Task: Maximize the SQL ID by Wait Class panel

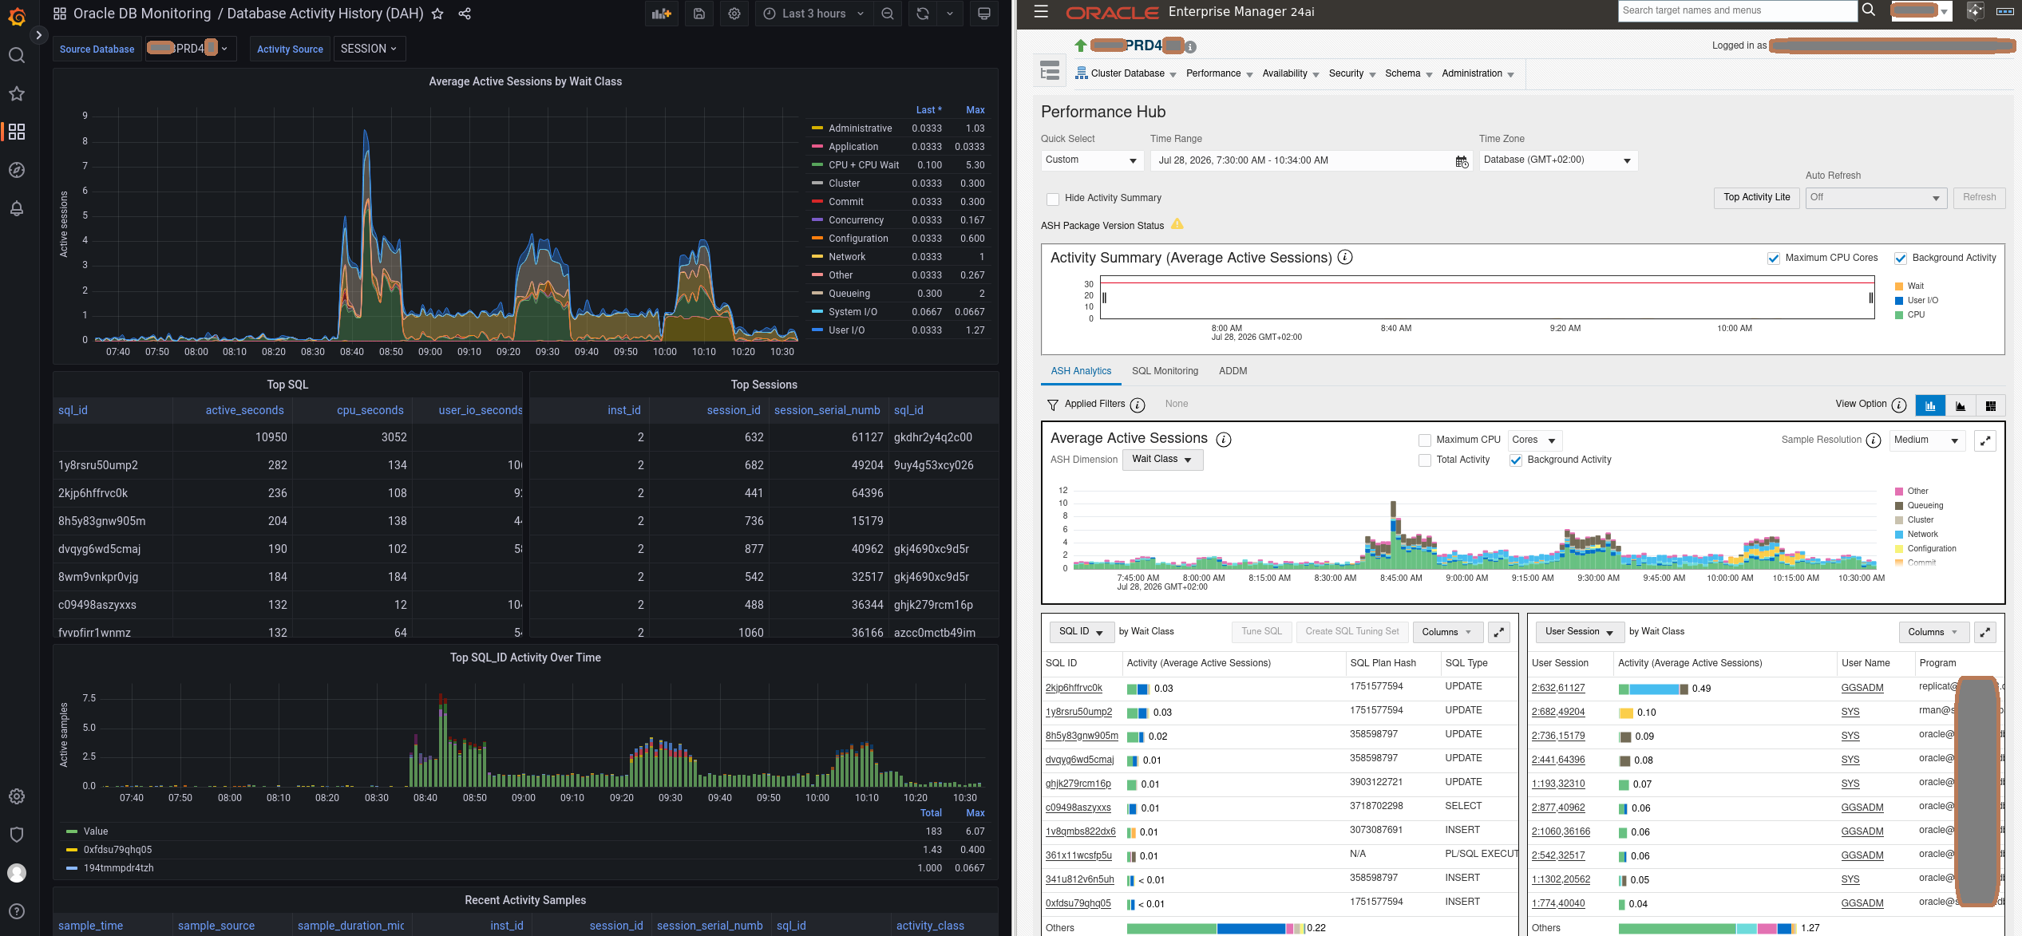Action: coord(1499,632)
